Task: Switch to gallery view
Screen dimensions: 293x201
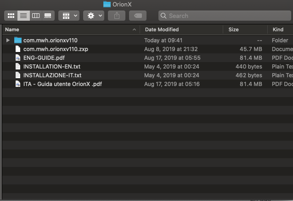Action: tap(48, 16)
